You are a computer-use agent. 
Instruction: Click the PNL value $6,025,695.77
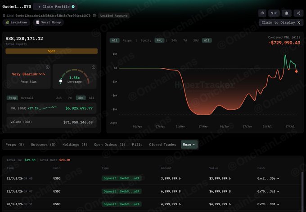[79, 108]
